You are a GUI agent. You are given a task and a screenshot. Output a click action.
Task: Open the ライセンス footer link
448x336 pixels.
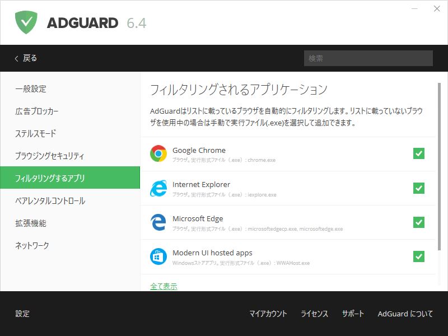coord(314,314)
